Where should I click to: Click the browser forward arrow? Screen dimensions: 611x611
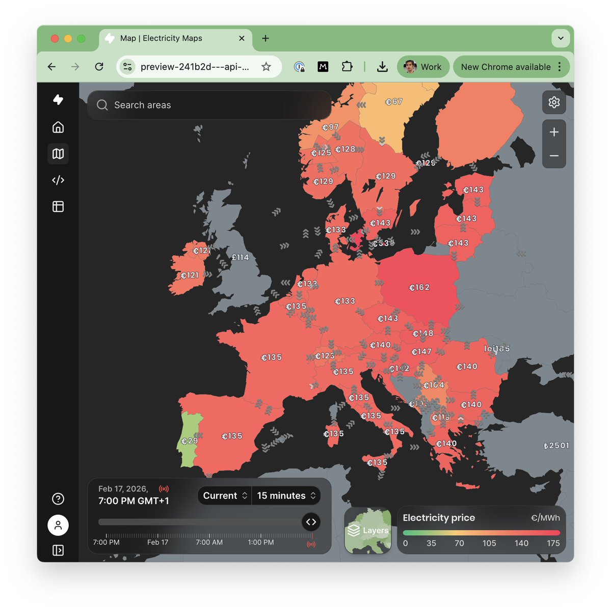point(75,67)
